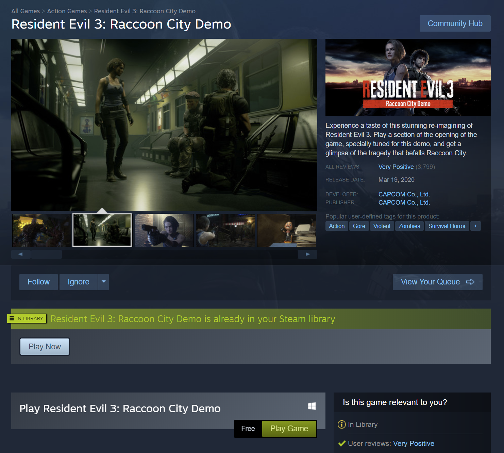Select the Action tag
This screenshot has width=504, height=453.
point(337,226)
